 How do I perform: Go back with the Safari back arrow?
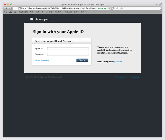point(6,8)
